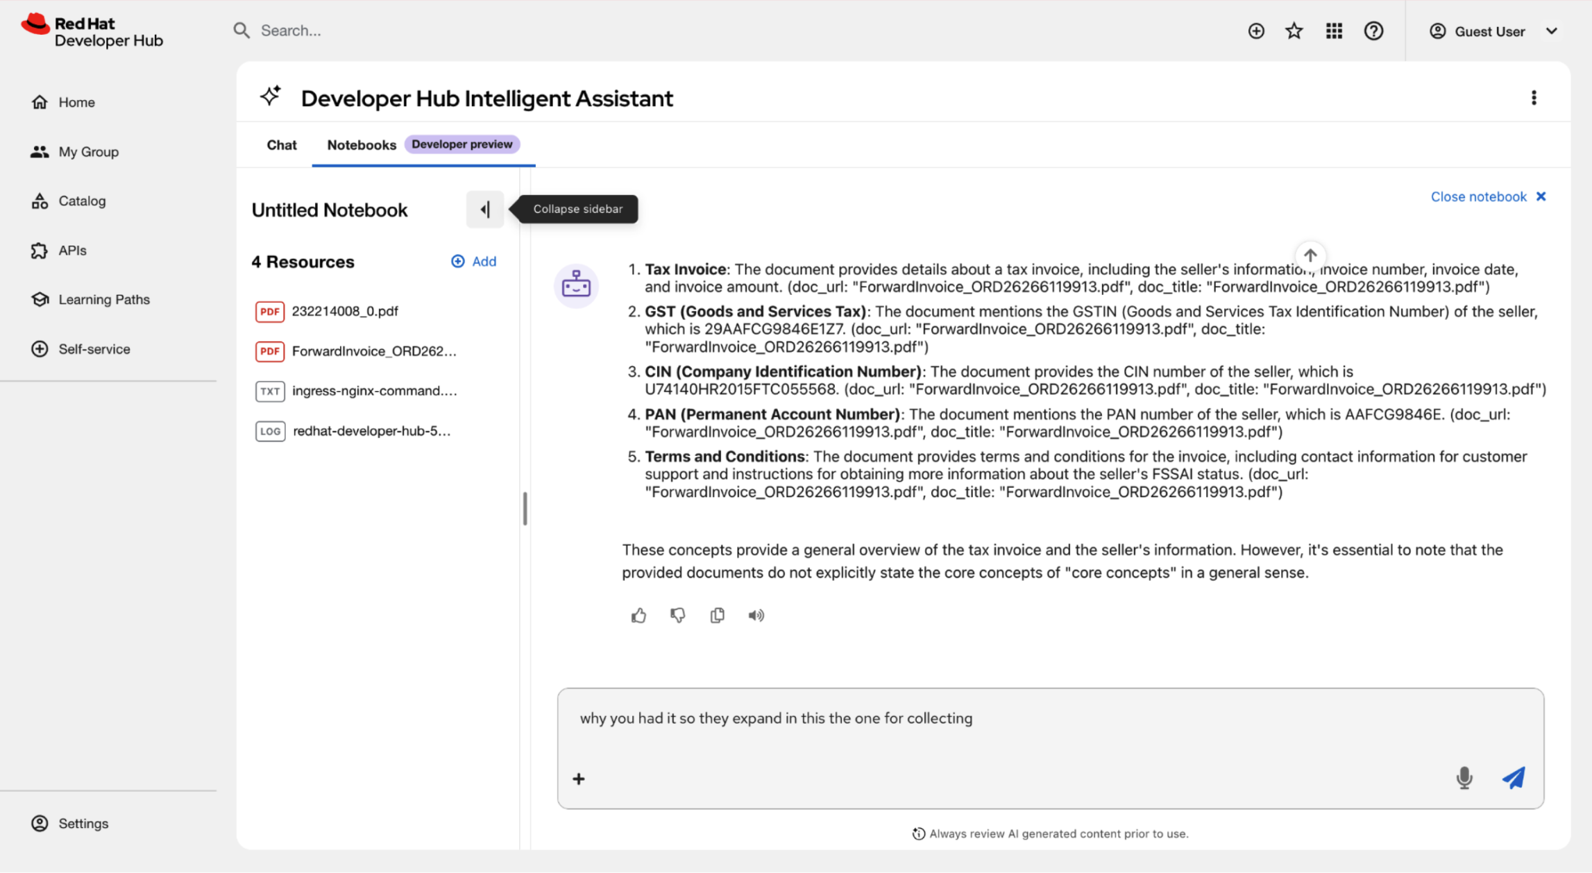Click the create plus icon in top bar
Image resolution: width=1592 pixels, height=873 pixels.
(x=1256, y=31)
